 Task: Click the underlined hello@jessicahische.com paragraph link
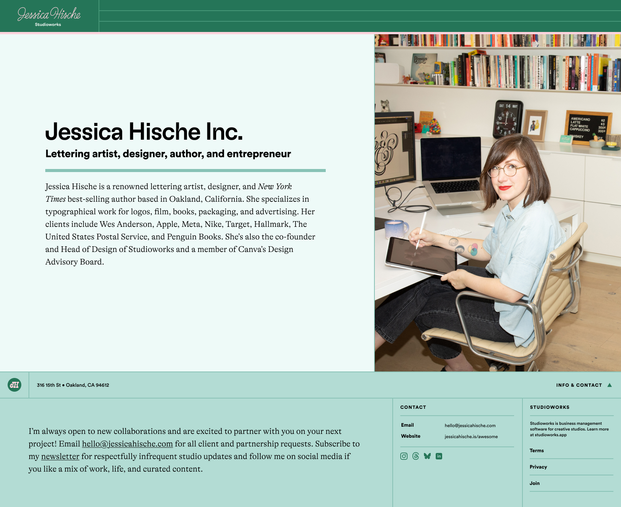[x=127, y=444]
